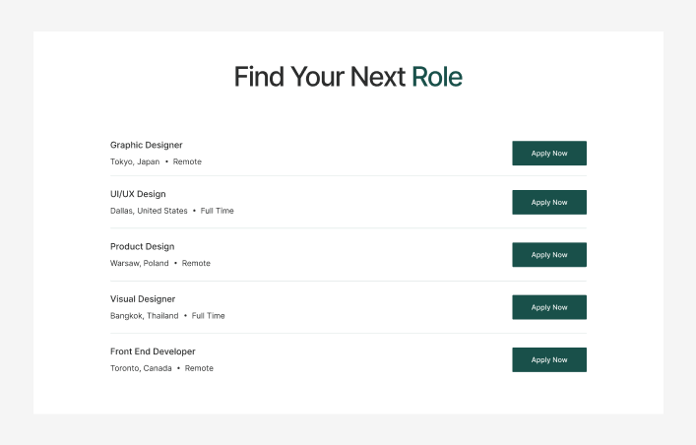Click the Toronto, Canada location text

[x=141, y=368]
